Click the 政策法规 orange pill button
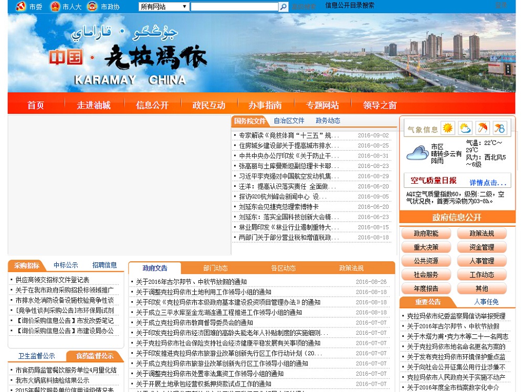This screenshot has width=525, height=392. coord(482,234)
